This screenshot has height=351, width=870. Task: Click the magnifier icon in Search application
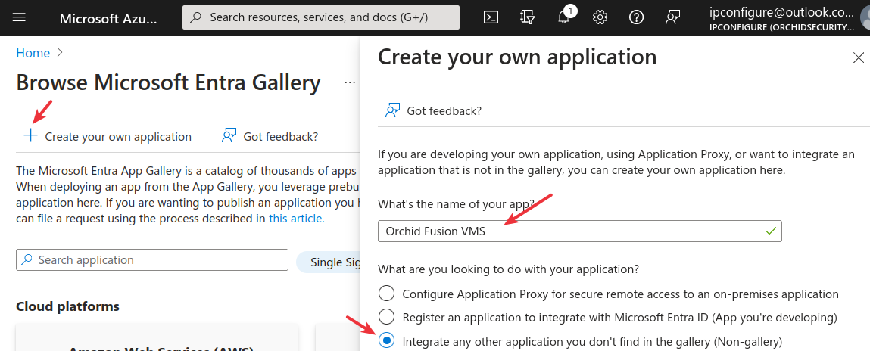point(27,259)
